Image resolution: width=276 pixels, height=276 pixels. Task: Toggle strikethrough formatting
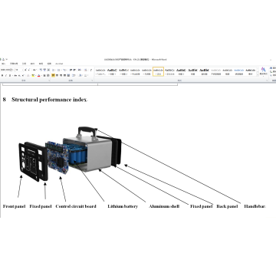15,76
